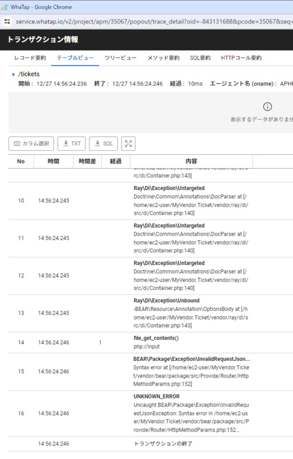
Task: Switch to メソッド要約 tab
Action: click(x=163, y=58)
